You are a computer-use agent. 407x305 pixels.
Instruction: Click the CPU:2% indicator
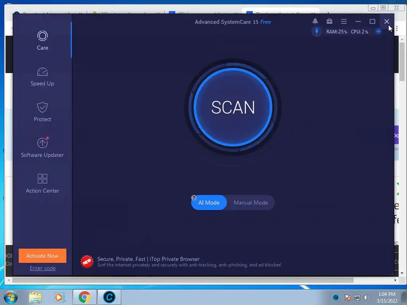[359, 32]
